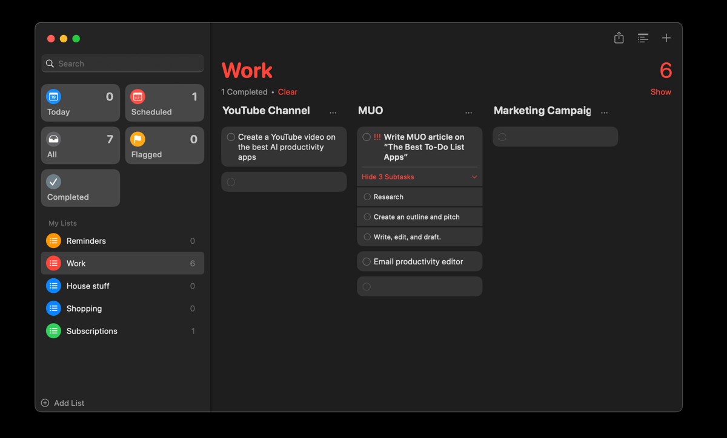Click the magnifying glass search icon
The width and height of the screenshot is (727, 438).
(x=50, y=64)
